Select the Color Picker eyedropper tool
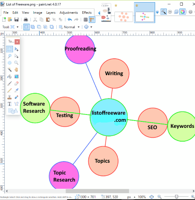 click(x=16, y=90)
